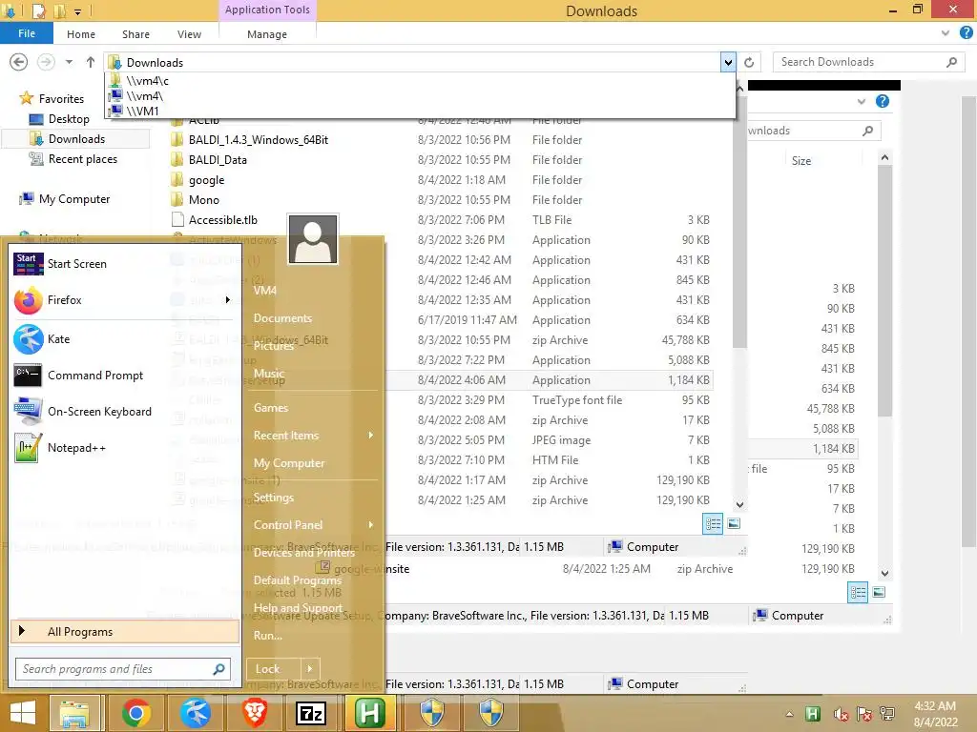Go up one folder level arrow
Image resolution: width=977 pixels, height=732 pixels.
pos(91,62)
